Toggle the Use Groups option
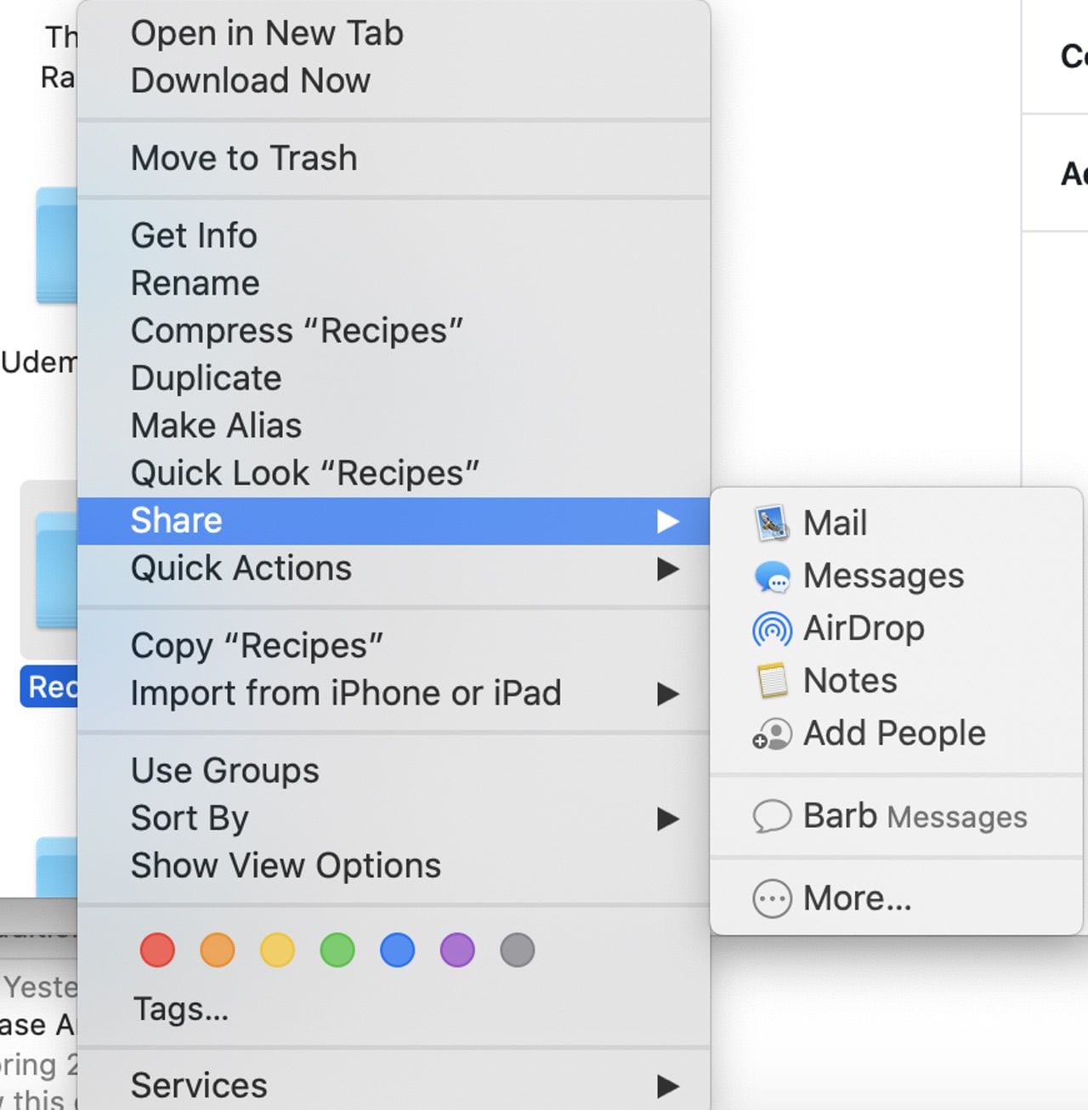This screenshot has width=1088, height=1110. point(225,771)
